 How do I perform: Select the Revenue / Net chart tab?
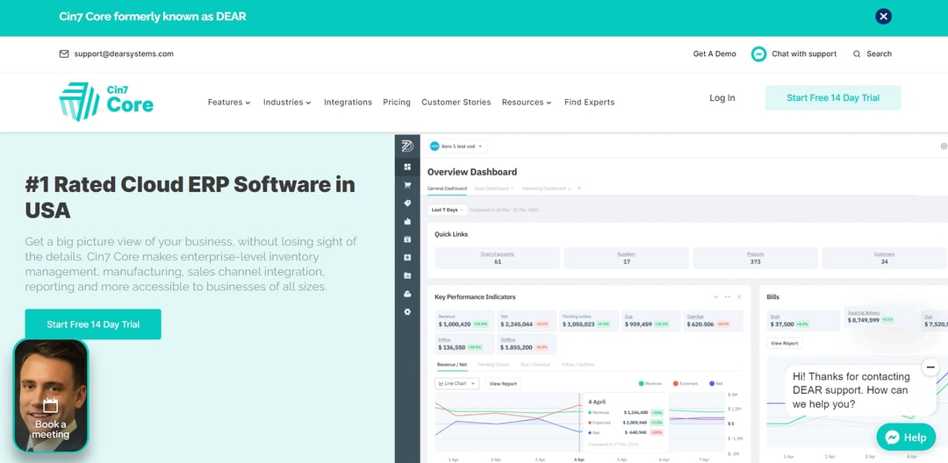[452, 365]
